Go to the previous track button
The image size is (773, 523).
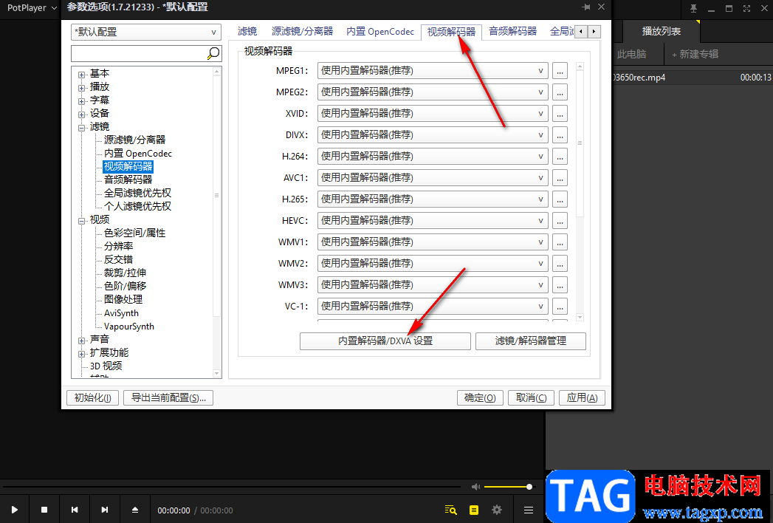point(75,510)
